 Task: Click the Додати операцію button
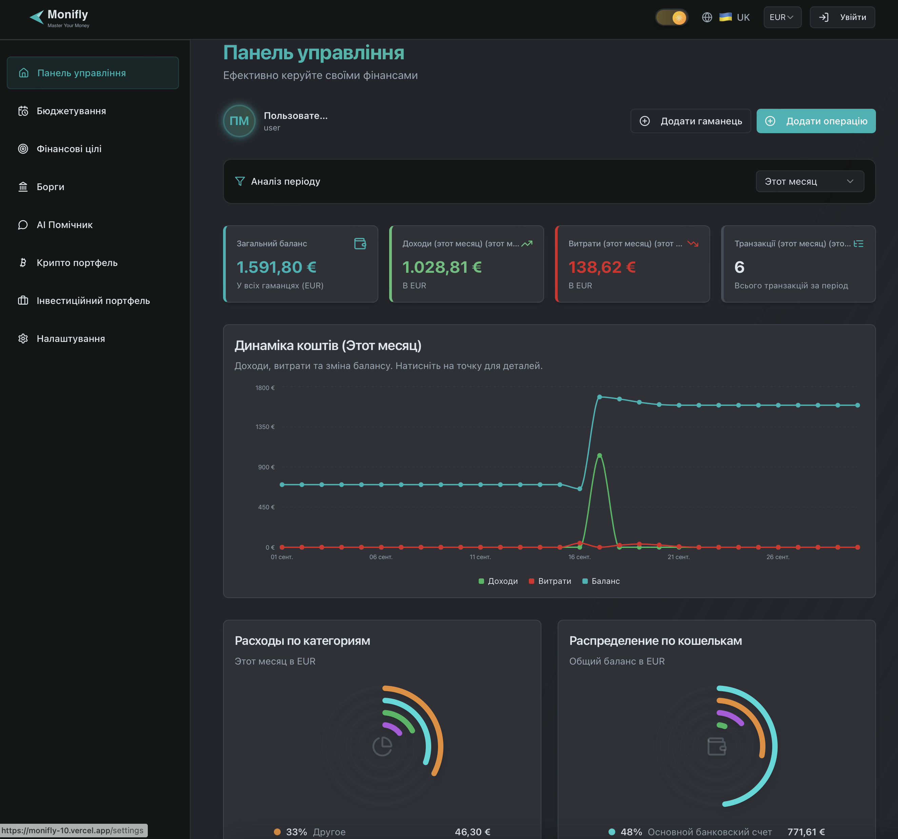click(x=816, y=121)
